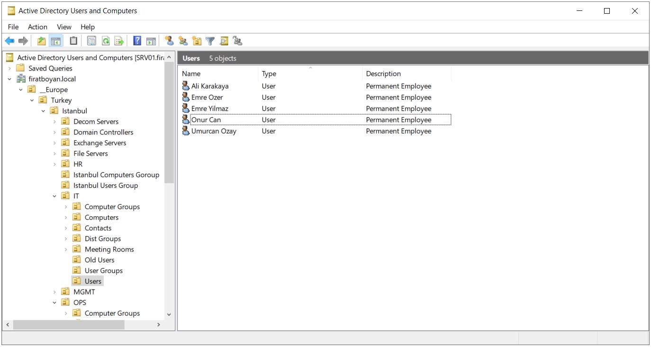Screen dimensions: 651x347
Task: Open the Action menu
Action: (x=37, y=27)
